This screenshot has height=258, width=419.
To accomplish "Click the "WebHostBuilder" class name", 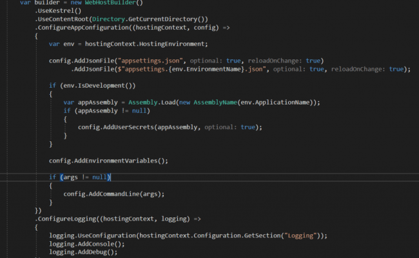I will (110, 3).
